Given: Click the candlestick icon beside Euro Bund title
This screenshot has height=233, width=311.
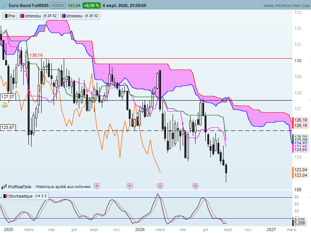Looking at the screenshot, I should coord(4,5).
